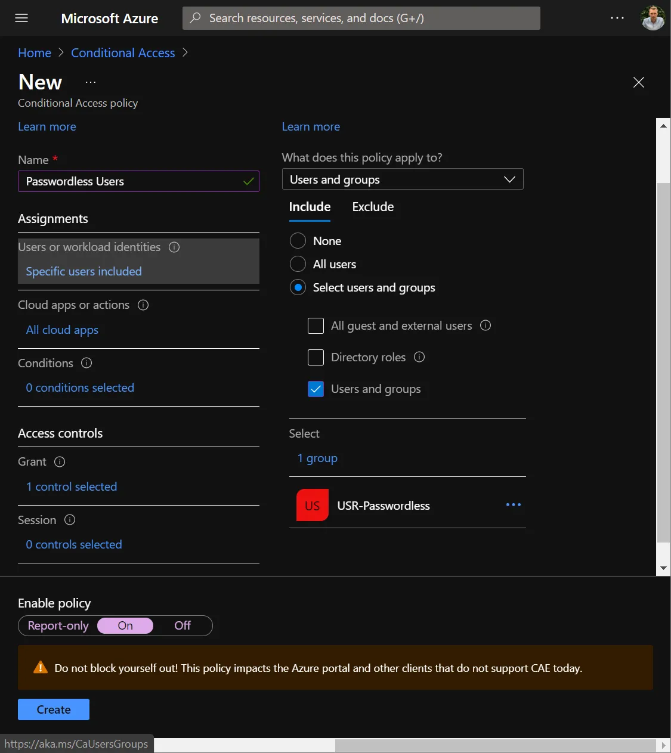
Task: Show info icon beside Grant
Action: click(60, 461)
